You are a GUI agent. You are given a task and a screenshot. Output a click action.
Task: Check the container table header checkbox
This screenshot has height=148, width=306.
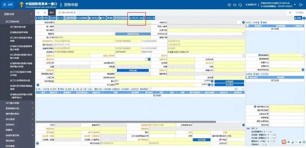click(x=247, y=26)
